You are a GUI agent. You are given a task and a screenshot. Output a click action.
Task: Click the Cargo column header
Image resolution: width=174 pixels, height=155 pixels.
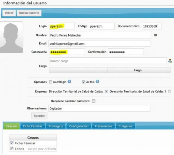138,70
